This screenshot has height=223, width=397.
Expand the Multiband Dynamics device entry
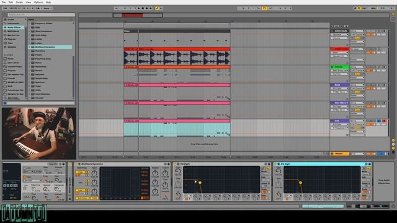pyautogui.click(x=29, y=47)
